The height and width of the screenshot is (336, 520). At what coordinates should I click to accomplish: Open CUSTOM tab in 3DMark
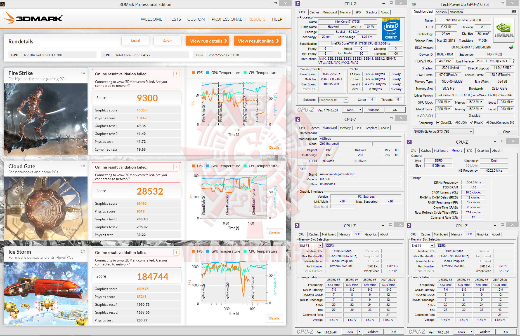[196, 19]
